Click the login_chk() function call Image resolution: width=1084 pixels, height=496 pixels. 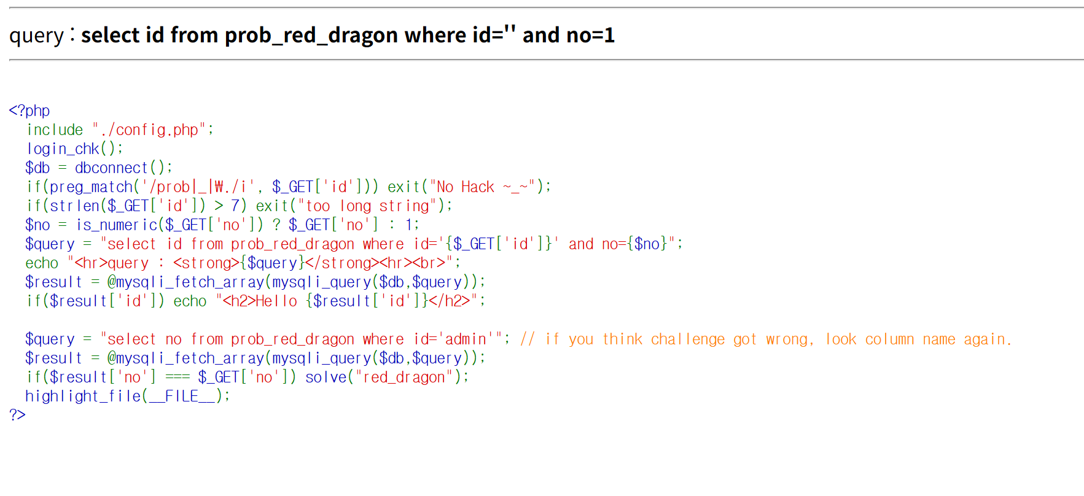pyautogui.click(x=74, y=149)
